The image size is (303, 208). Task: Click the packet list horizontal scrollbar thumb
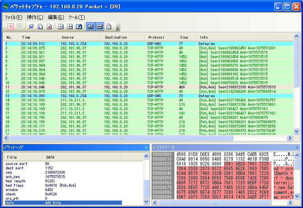point(122,138)
